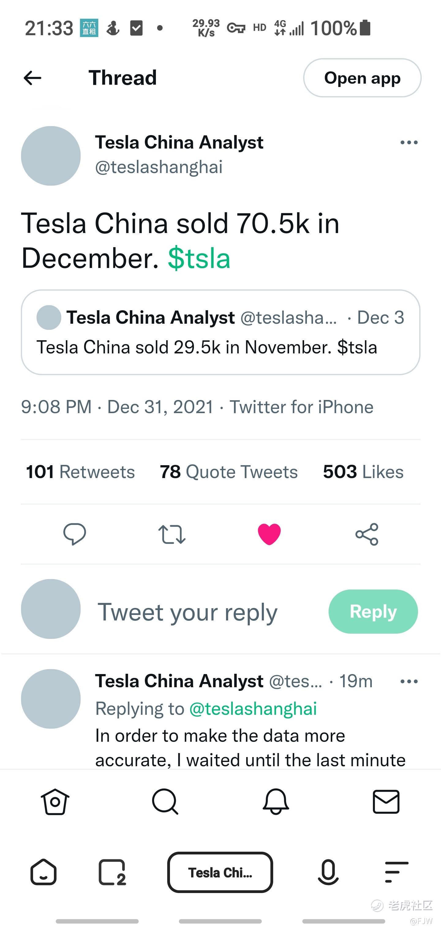Tap the browser microphone voice icon

328,872
